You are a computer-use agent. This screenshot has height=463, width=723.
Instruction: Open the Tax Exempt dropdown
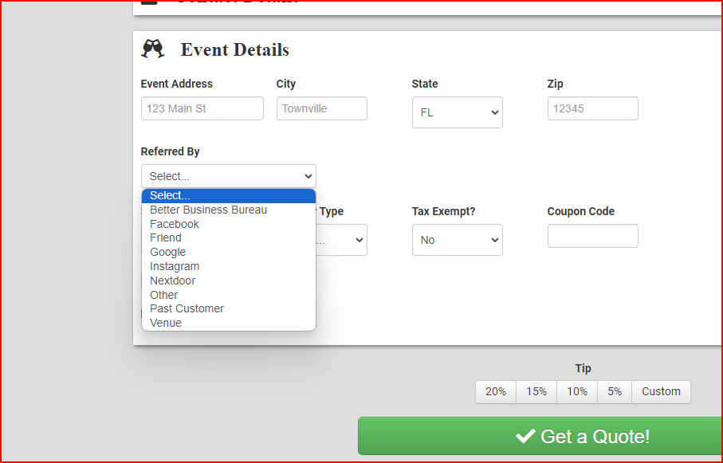(x=457, y=240)
